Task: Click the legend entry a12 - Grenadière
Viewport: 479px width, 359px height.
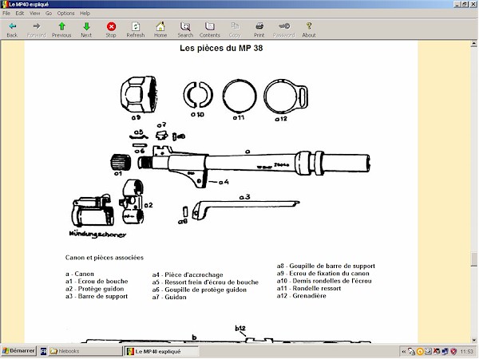Action: pos(302,296)
